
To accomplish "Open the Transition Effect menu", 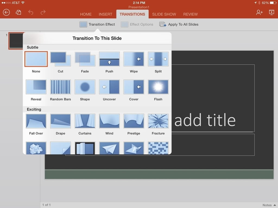I will click(97, 24).
